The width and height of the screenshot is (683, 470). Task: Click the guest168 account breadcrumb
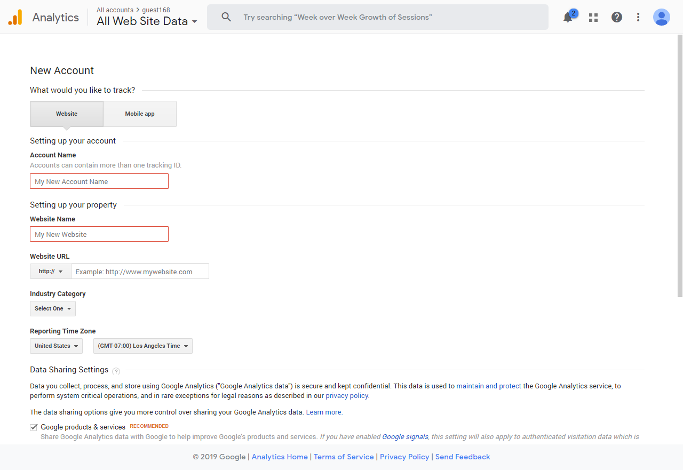pos(156,10)
